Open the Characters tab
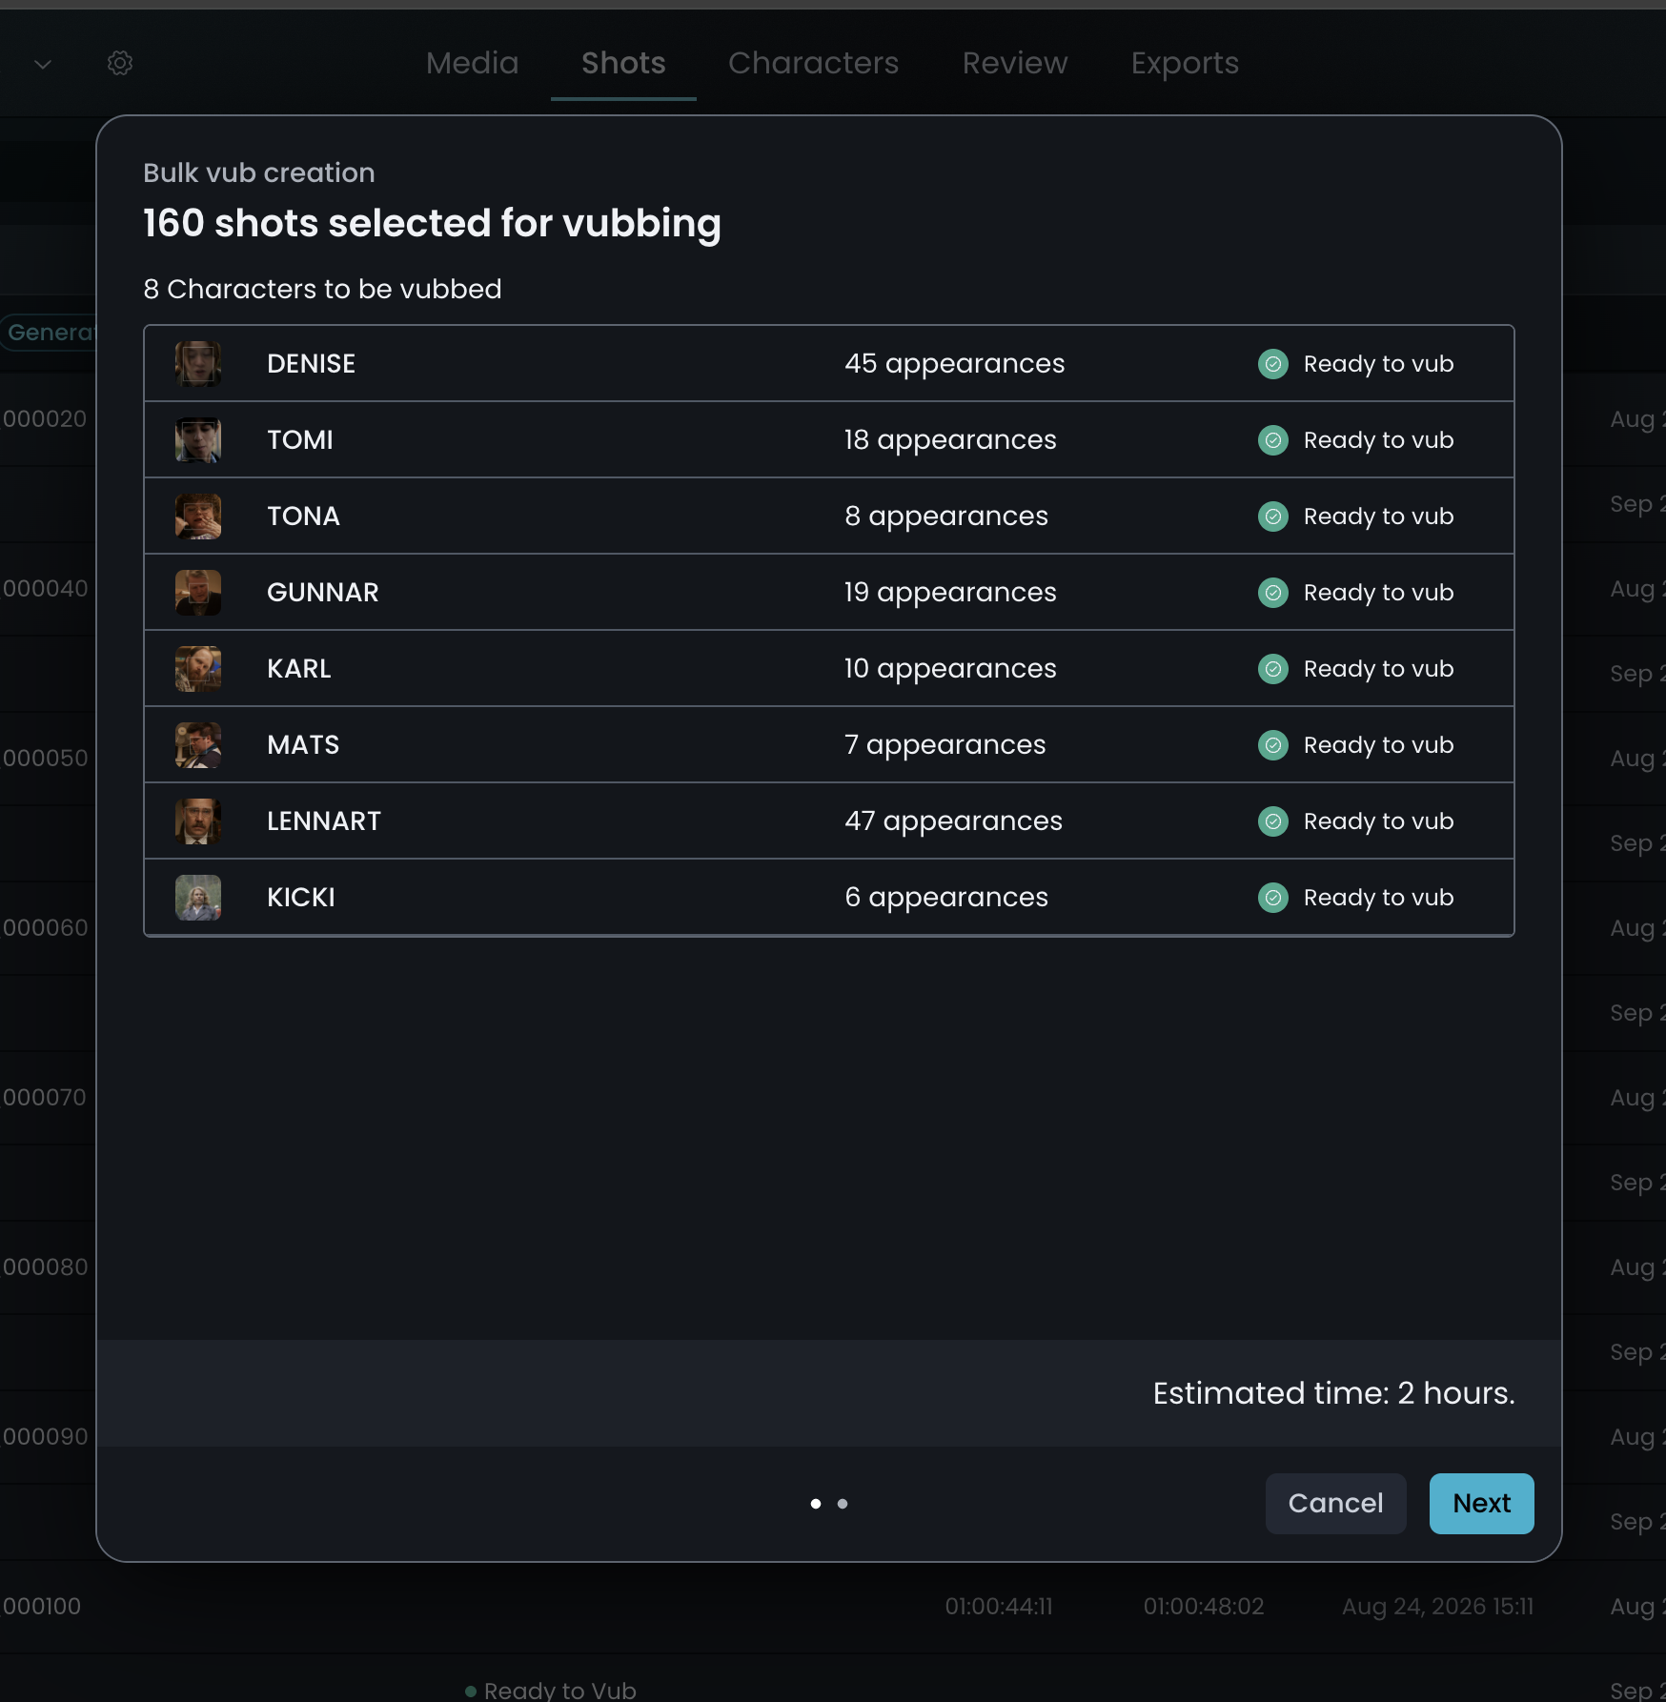The height and width of the screenshot is (1702, 1666). tap(814, 63)
